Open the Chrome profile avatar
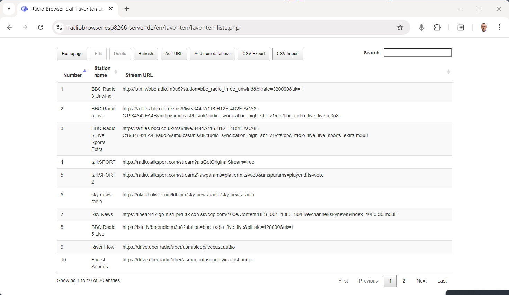The width and height of the screenshot is (509, 295). pos(484,27)
